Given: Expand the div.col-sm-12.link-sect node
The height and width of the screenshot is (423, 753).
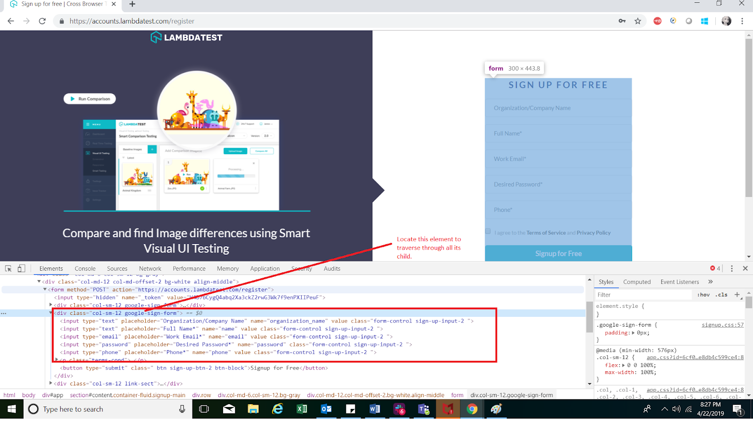Looking at the screenshot, I should 50,383.
